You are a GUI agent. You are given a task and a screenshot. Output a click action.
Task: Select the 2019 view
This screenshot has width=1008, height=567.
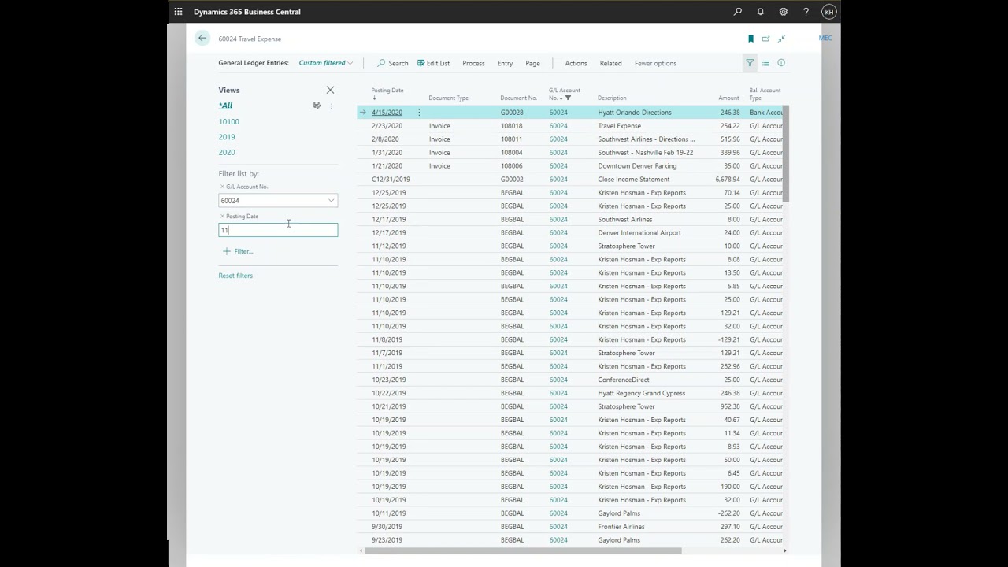(227, 137)
